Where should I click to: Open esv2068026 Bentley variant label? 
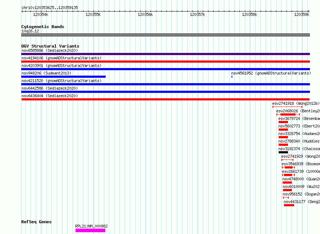tap(298, 111)
